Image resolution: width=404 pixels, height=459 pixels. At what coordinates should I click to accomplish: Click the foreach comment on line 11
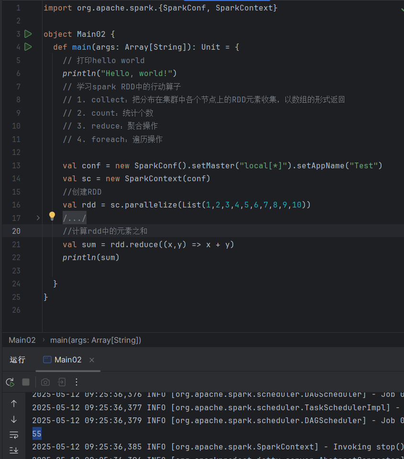tap(113, 139)
